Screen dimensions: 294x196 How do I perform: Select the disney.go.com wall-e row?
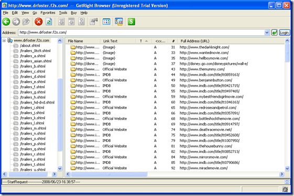(x=175, y=64)
